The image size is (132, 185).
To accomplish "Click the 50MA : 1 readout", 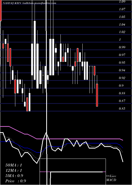I will [x=14, y=165].
